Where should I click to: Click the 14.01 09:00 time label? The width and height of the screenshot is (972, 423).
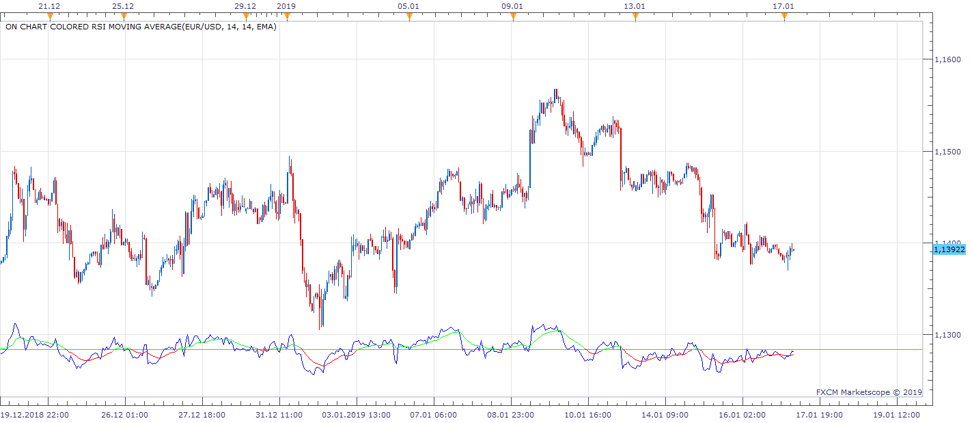pyautogui.click(x=665, y=415)
